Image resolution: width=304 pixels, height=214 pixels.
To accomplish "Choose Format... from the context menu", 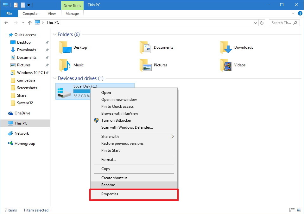I will 134,160.
